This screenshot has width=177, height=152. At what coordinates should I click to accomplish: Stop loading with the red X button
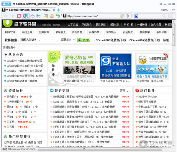19,16
